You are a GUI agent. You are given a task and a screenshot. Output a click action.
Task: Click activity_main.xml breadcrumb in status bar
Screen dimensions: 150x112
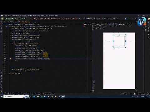click(48, 94)
